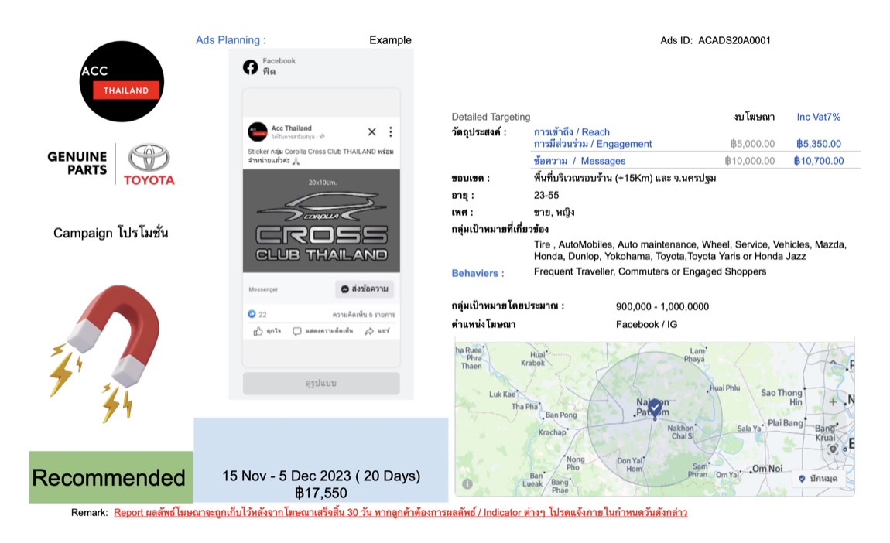The height and width of the screenshot is (543, 890).
Task: Open the post's three-dot options menu
Action: point(391,131)
